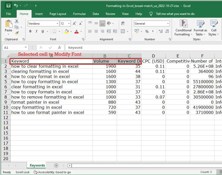Viewport: 222px width, 175px height.
Task: Align text left
Action: pos(90,31)
